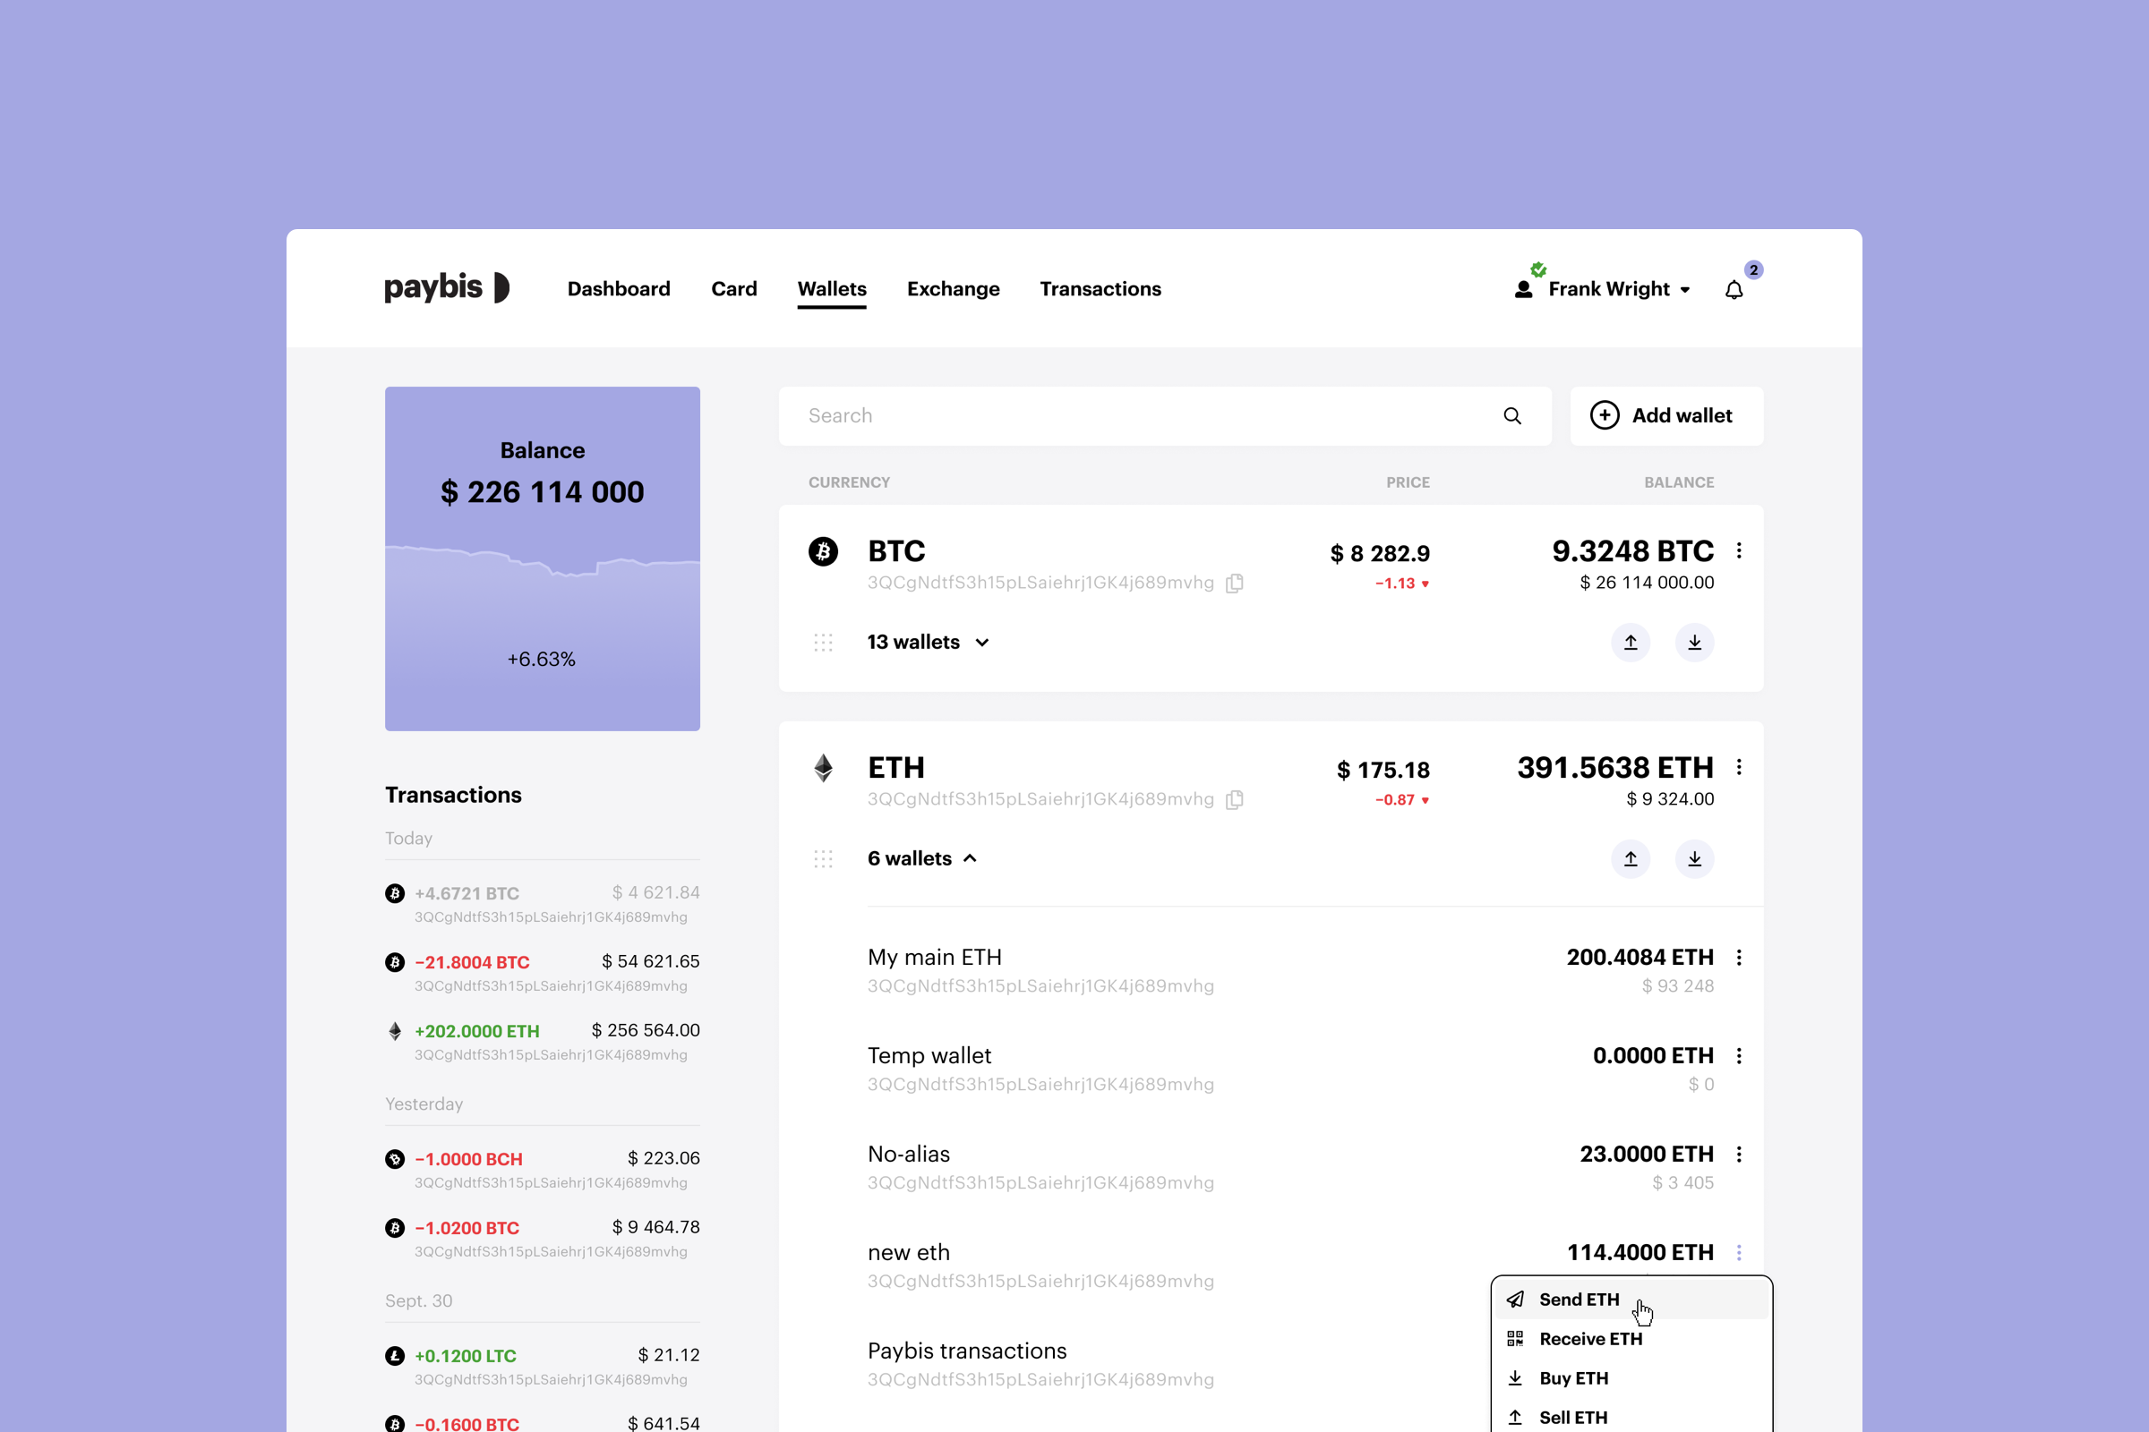Image resolution: width=2149 pixels, height=1432 pixels.
Task: Click the ETH receive download arrow icon
Action: coord(1694,858)
